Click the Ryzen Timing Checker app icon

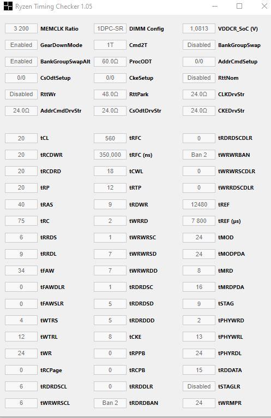pyautogui.click(x=8, y=6)
